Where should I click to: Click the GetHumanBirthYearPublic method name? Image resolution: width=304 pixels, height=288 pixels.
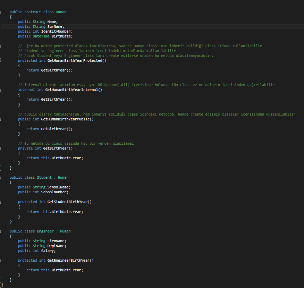point(65,119)
